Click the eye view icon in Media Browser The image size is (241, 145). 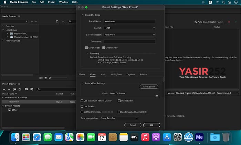[63, 22]
